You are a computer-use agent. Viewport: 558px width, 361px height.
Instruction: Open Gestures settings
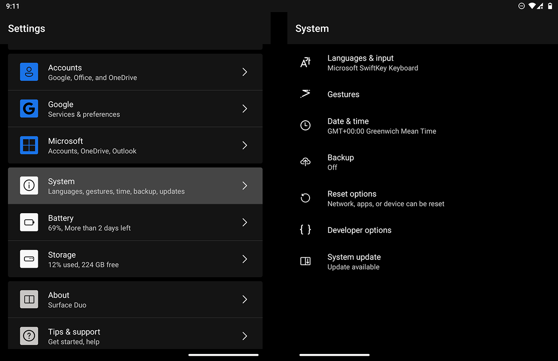point(422,94)
